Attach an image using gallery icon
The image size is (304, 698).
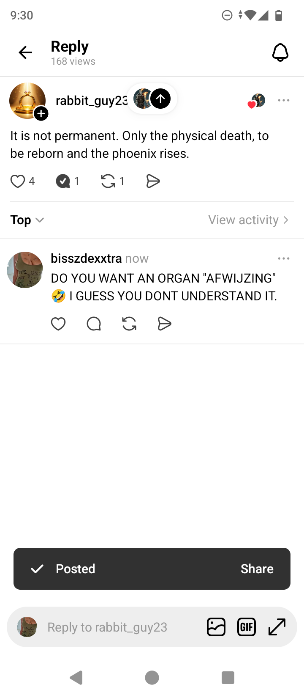(x=216, y=627)
